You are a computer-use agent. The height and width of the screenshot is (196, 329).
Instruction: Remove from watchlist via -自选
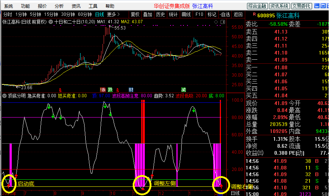(225, 14)
